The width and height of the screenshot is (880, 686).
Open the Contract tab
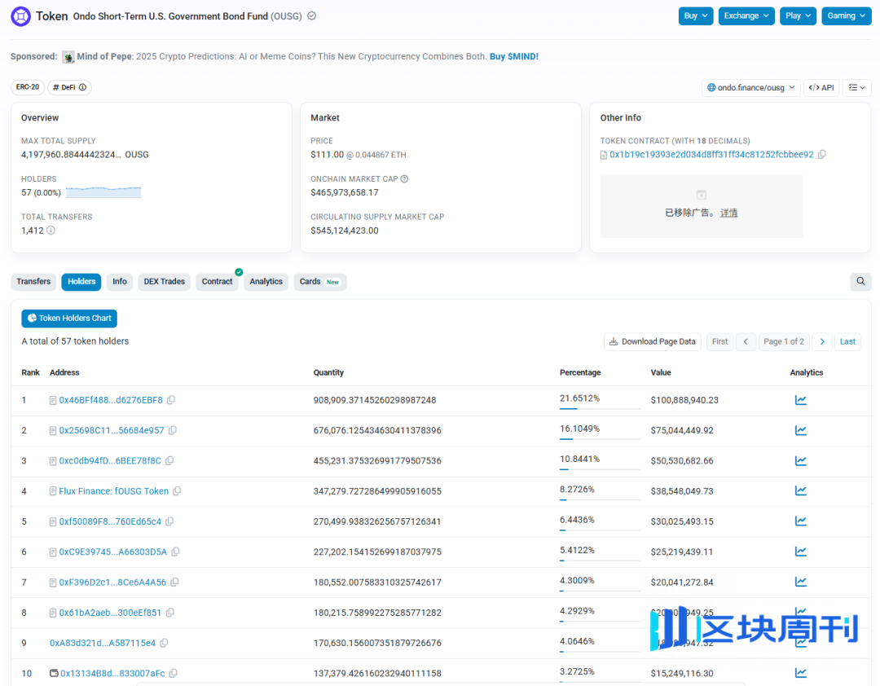tap(218, 281)
